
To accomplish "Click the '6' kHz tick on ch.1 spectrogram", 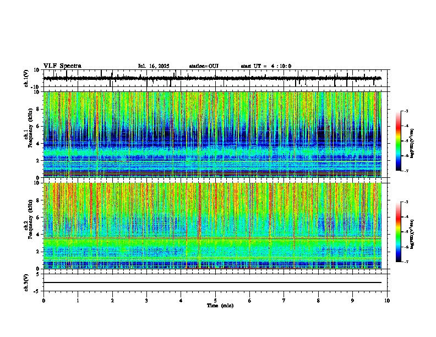I will click(x=38, y=126).
